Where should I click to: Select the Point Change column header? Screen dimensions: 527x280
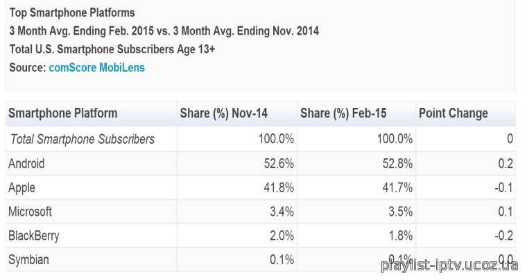pos(453,113)
